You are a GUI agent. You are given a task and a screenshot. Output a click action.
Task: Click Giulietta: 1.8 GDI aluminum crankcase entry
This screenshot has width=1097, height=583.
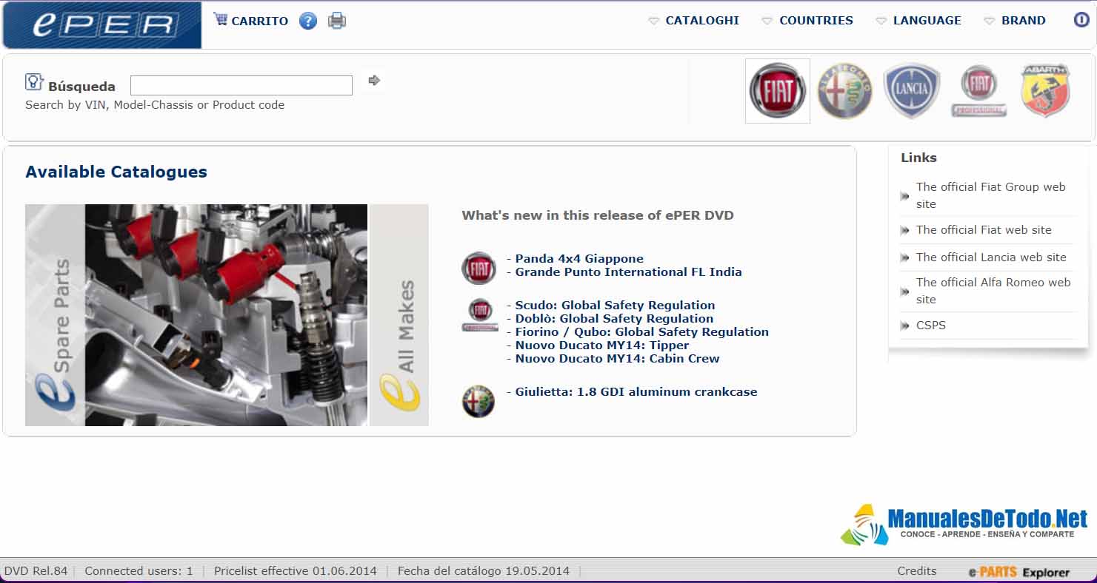pyautogui.click(x=636, y=392)
